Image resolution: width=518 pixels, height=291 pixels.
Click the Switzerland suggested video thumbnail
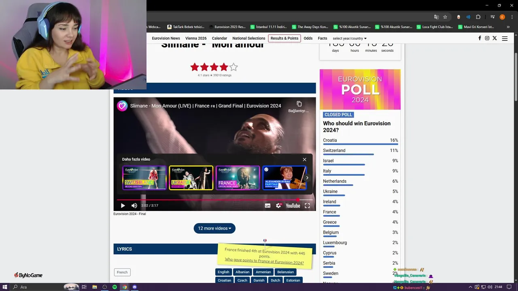(x=144, y=178)
